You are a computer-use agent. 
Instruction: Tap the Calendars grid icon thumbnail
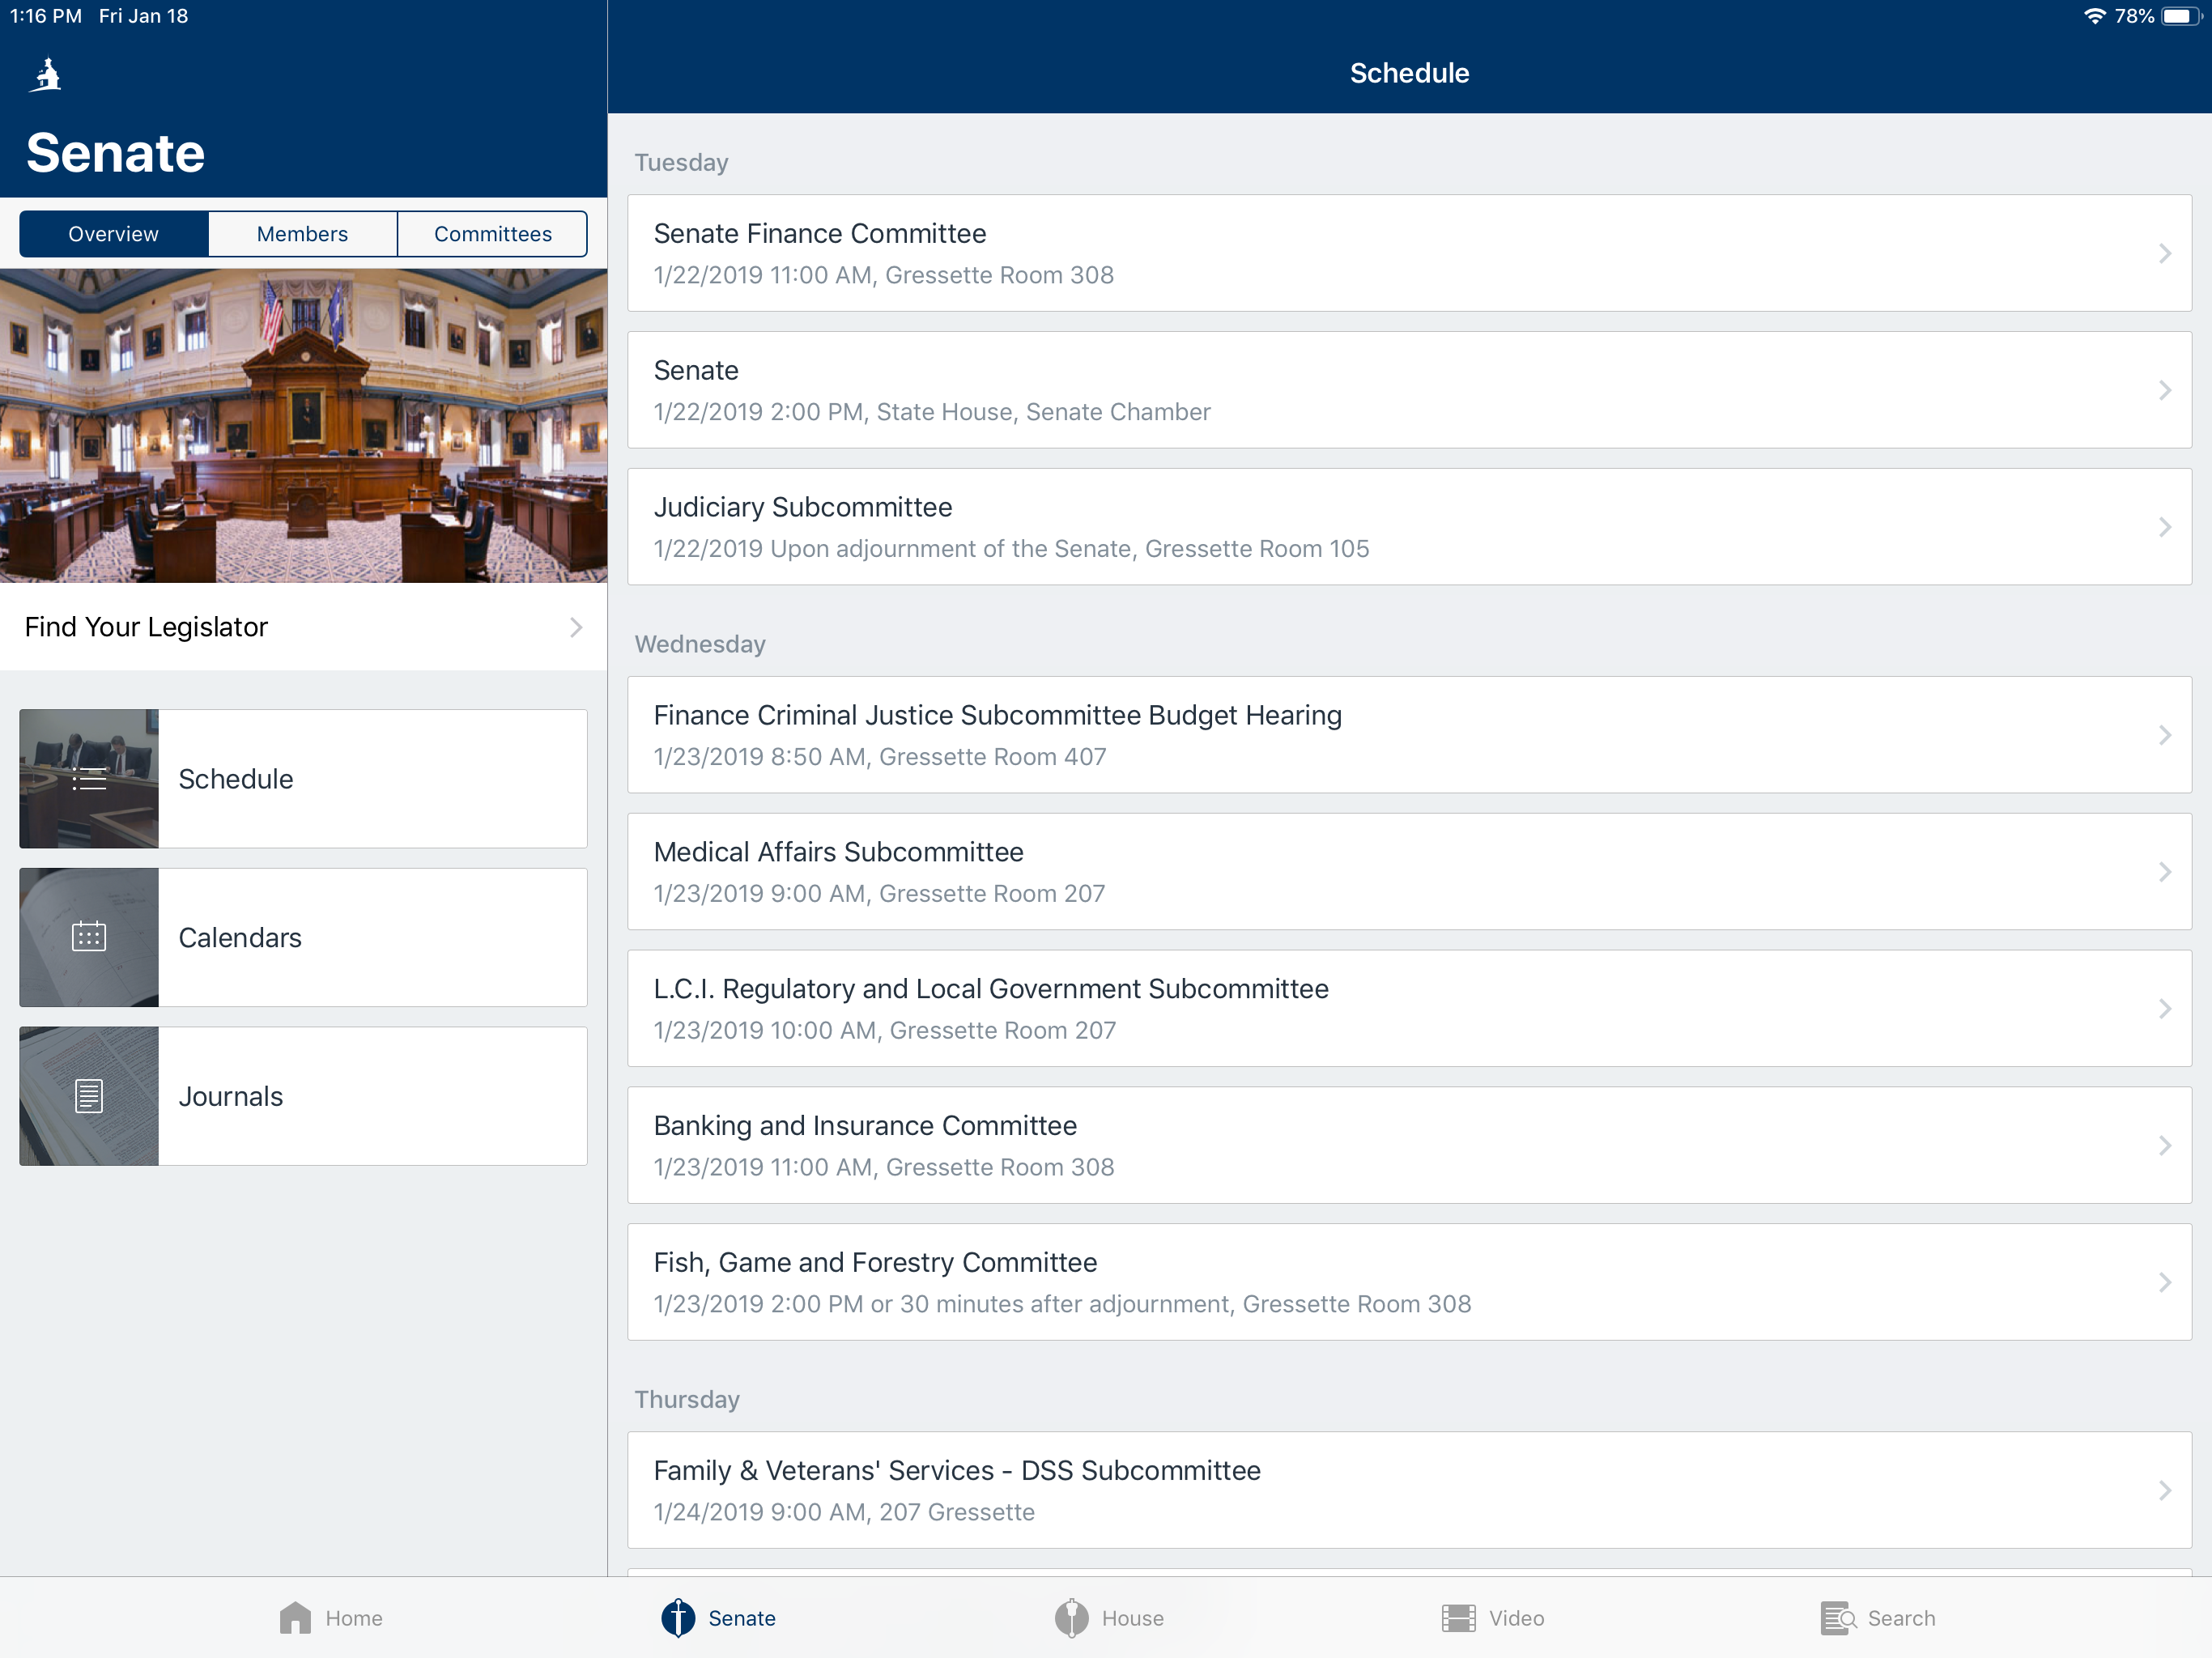tap(89, 937)
